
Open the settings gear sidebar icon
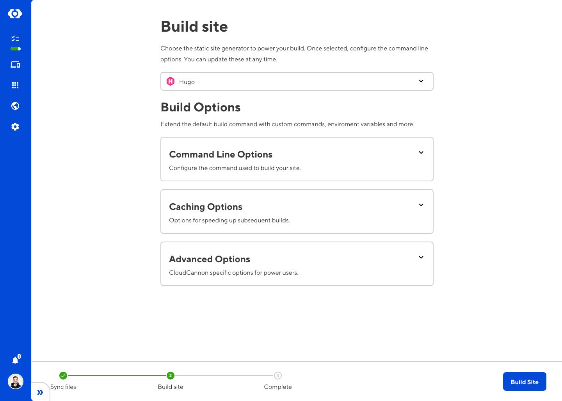coord(15,127)
